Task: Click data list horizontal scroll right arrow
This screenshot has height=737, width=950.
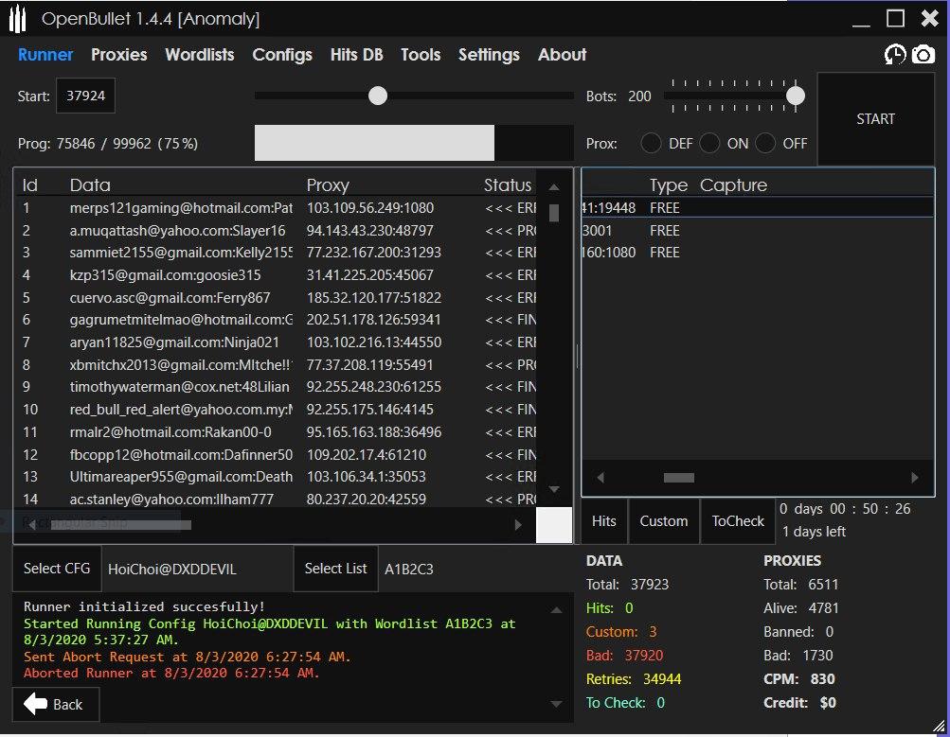Action: 518,525
